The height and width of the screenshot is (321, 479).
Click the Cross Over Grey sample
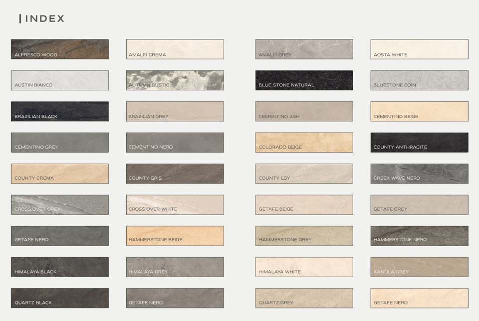[60, 205]
